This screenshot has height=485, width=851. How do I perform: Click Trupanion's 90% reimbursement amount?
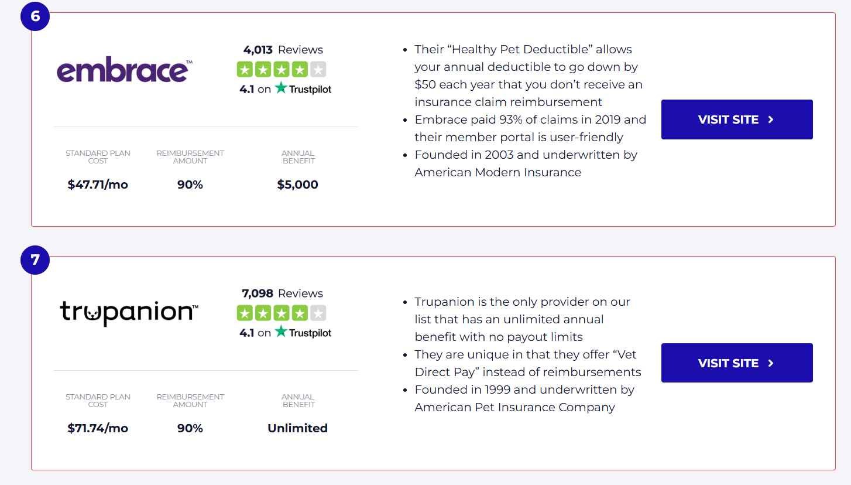pyautogui.click(x=190, y=428)
